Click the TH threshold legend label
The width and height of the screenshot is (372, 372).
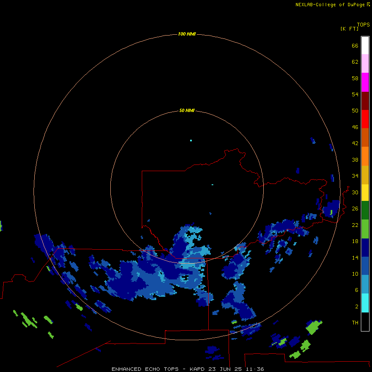tap(355, 323)
